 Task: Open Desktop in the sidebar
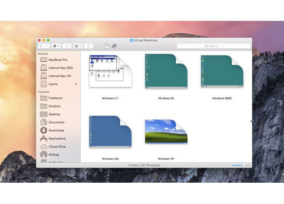click(58, 114)
